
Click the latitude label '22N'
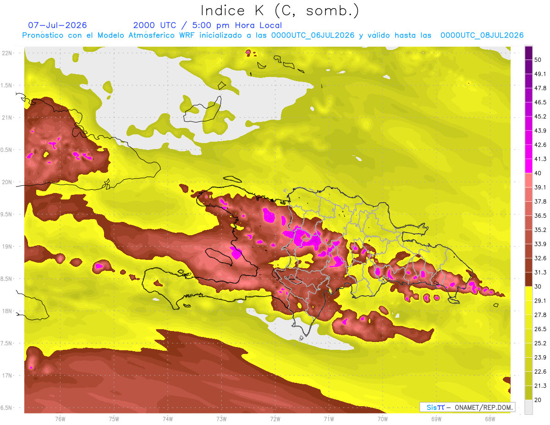[x=6, y=53]
